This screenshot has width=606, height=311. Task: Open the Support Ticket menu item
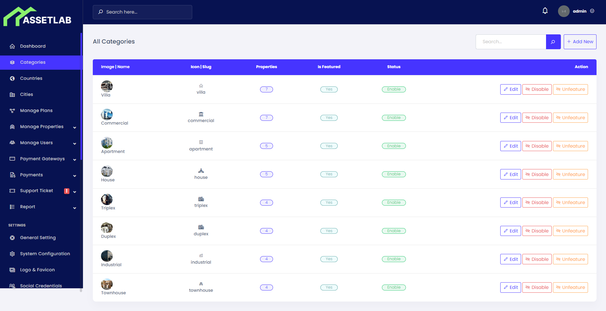[x=36, y=191]
